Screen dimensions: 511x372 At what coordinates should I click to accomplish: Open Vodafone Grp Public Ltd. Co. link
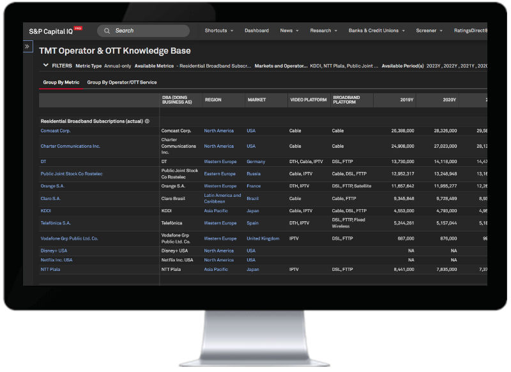point(69,238)
